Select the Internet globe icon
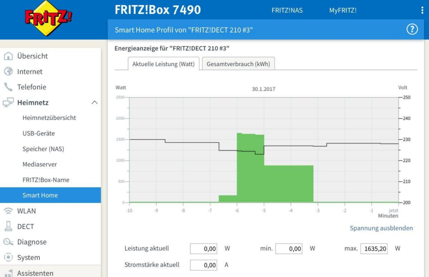 coord(8,71)
